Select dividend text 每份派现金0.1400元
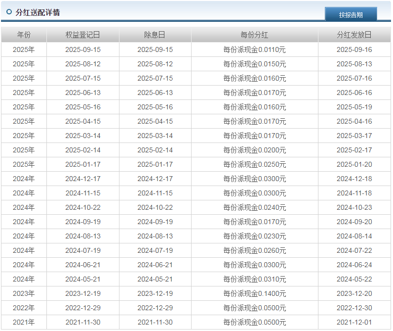393x331 pixels. pyautogui.click(x=254, y=293)
